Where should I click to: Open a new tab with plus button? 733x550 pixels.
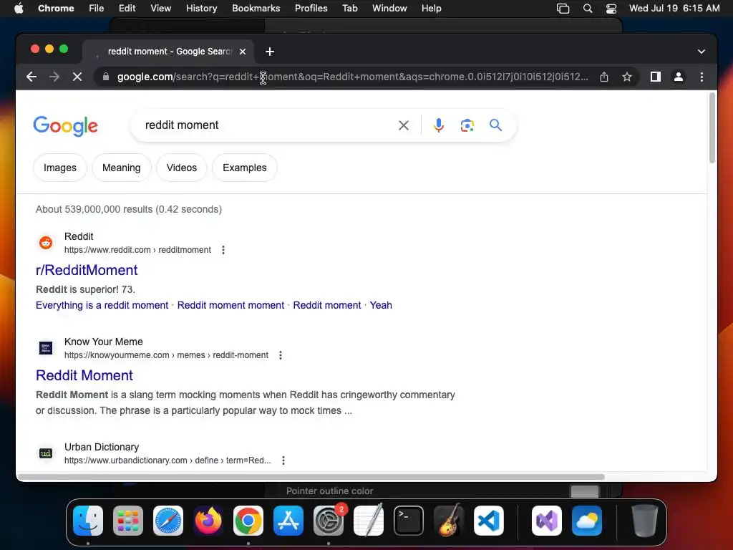270,52
